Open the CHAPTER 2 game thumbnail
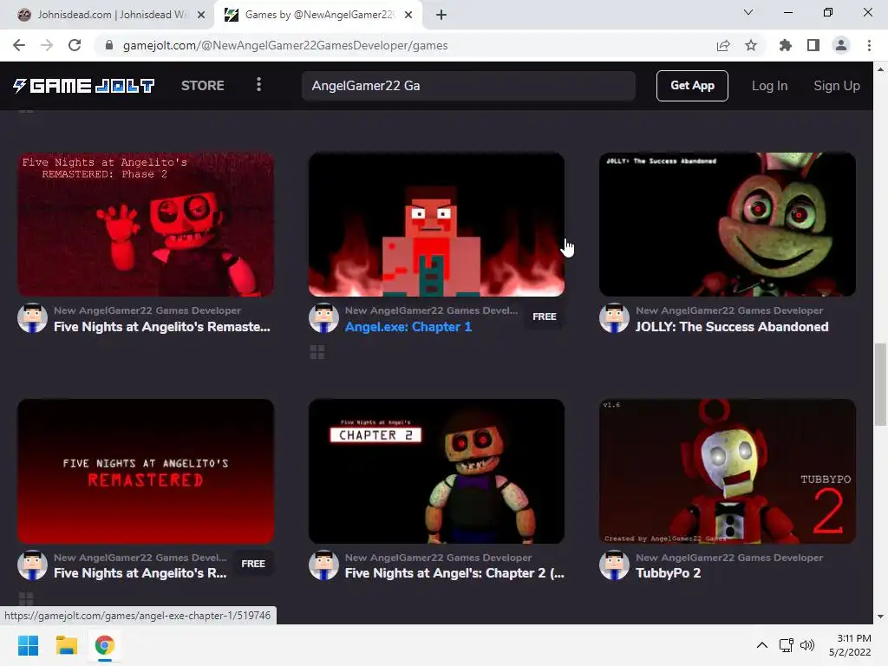The height and width of the screenshot is (666, 888). [436, 471]
